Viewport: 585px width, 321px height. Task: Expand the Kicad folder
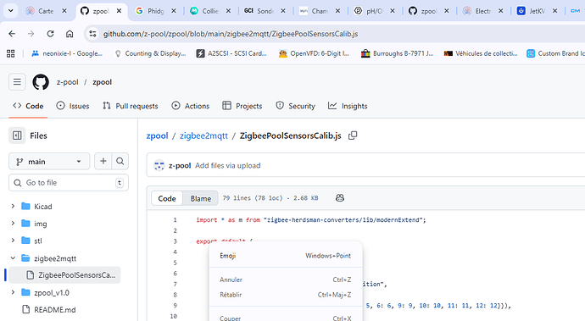tap(13, 206)
